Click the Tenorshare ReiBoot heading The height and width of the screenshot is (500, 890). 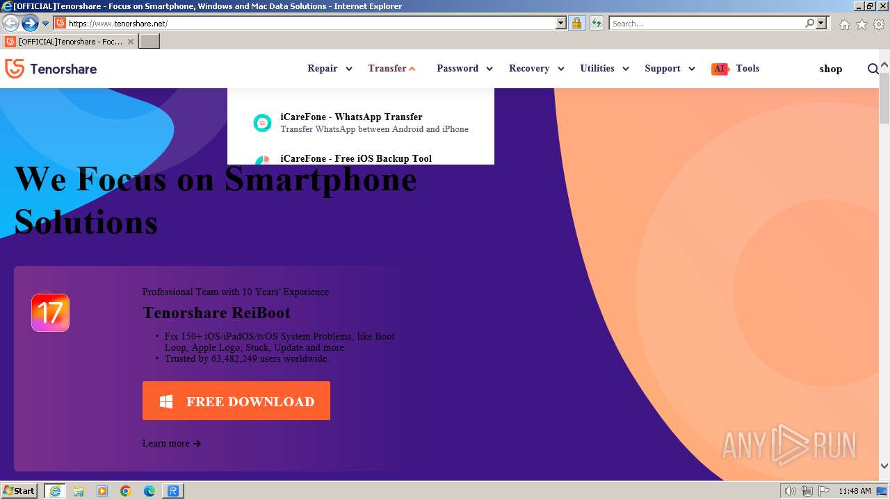[216, 312]
